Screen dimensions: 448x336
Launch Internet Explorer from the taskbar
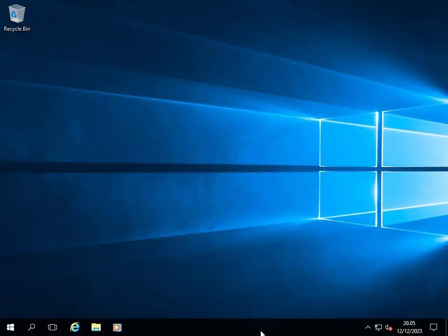click(75, 327)
